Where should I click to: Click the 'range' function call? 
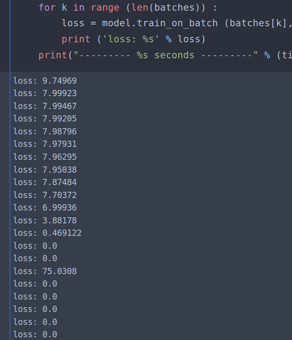[99, 7]
